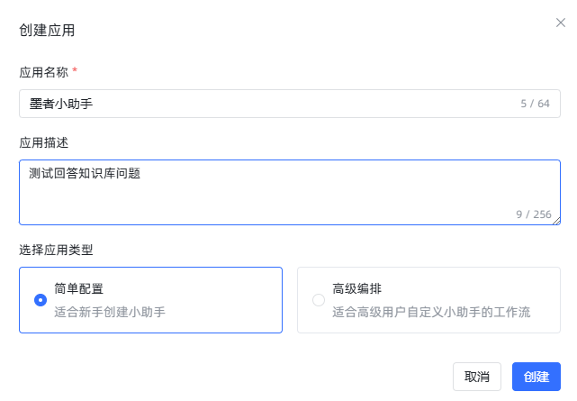577x401 pixels.
Task: Click the 创建应用 dialog title
Action: point(47,31)
